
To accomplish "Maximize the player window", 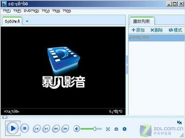I will pos(175,4).
